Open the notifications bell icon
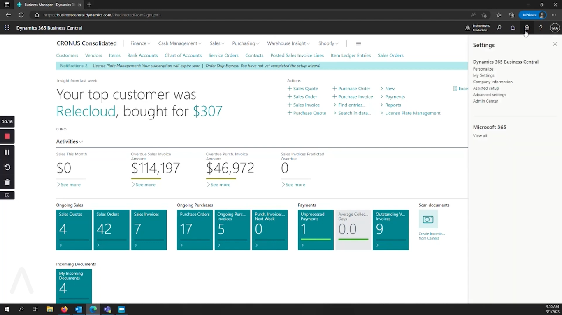562x315 pixels. 513,28
